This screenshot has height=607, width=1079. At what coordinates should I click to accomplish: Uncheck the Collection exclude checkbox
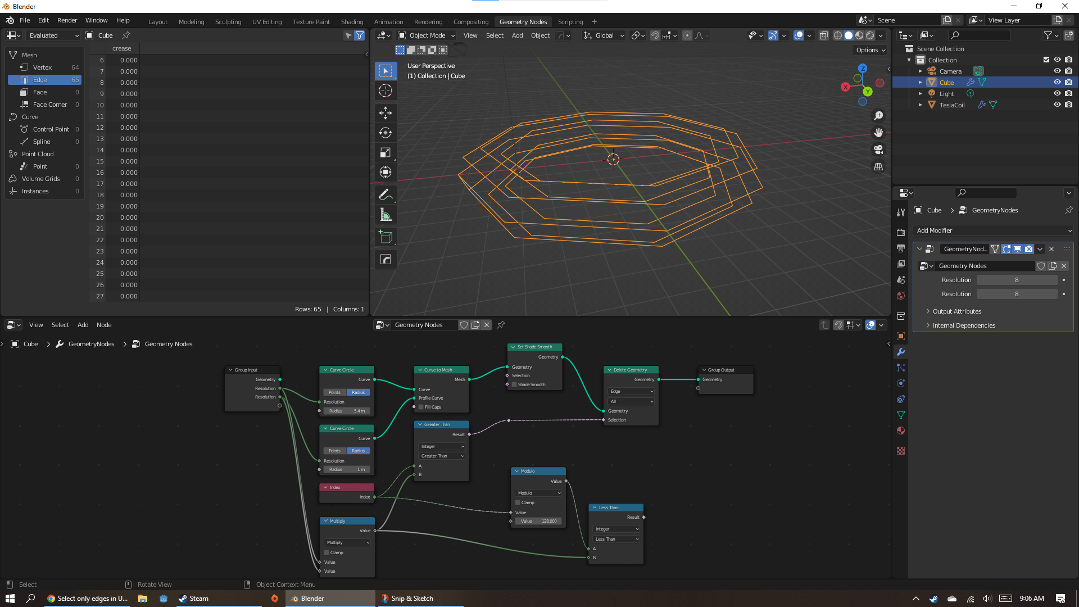1046,60
